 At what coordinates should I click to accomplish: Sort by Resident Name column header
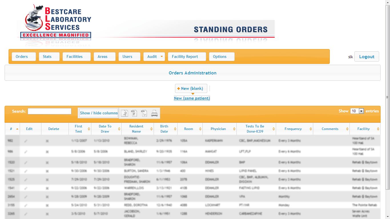point(136,129)
